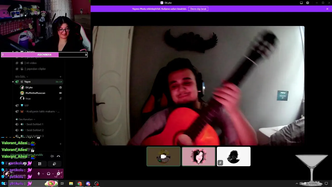The width and height of the screenshot is (332, 187).
Task: Select the Yayın voice channel
Action: [38, 82]
